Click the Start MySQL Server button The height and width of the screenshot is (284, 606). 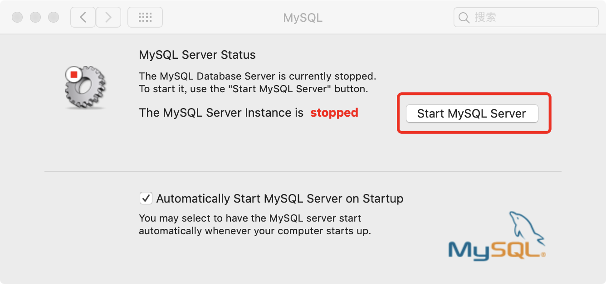tap(472, 114)
